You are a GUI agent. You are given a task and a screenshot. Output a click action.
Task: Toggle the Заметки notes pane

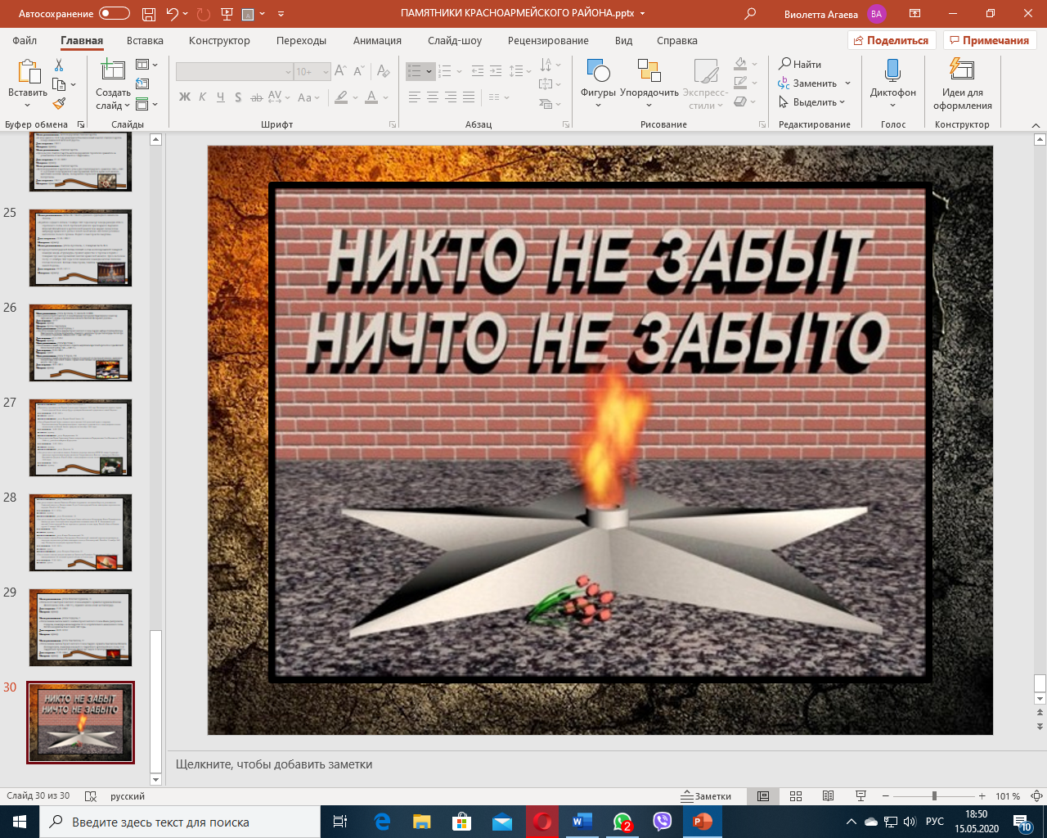coord(707,796)
